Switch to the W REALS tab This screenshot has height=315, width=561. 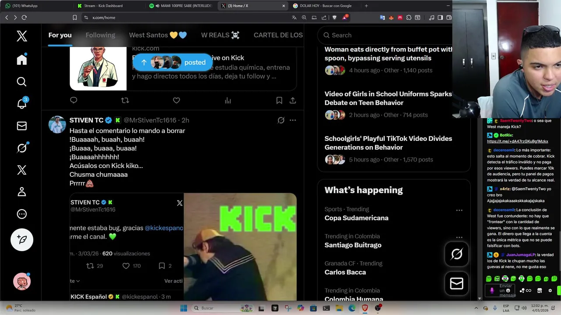(x=220, y=35)
